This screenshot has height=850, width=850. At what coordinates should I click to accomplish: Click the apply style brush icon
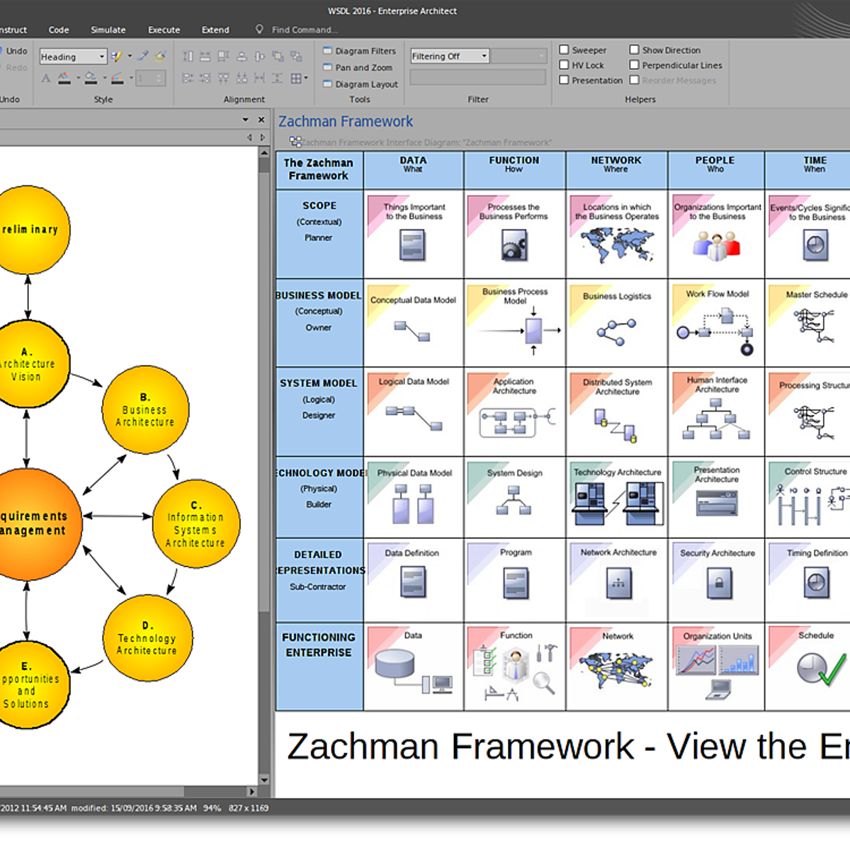pos(116,56)
